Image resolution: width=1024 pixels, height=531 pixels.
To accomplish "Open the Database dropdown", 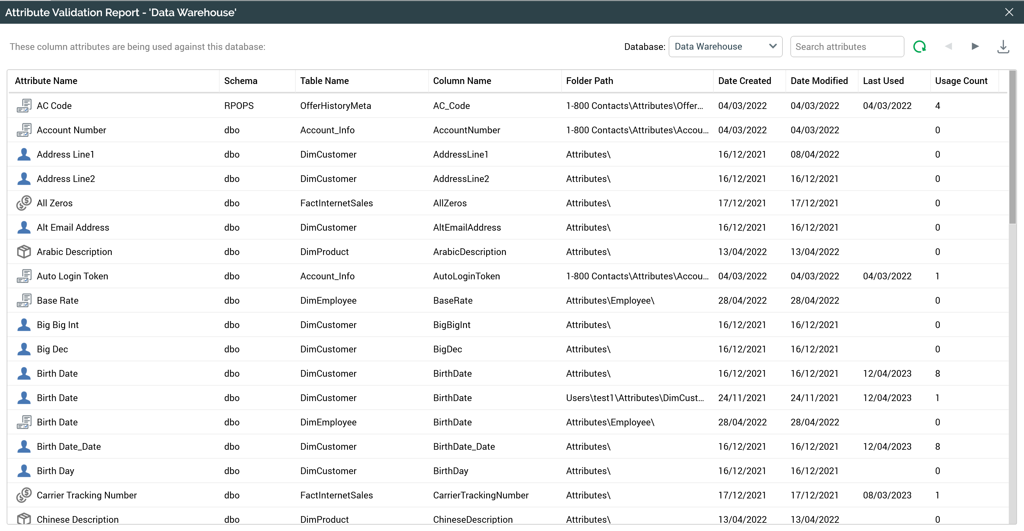I will point(725,47).
